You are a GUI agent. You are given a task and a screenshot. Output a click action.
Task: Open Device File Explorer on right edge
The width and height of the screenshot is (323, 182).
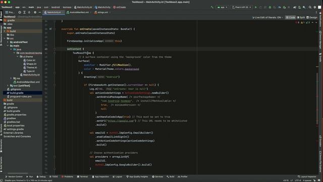coord(320,162)
